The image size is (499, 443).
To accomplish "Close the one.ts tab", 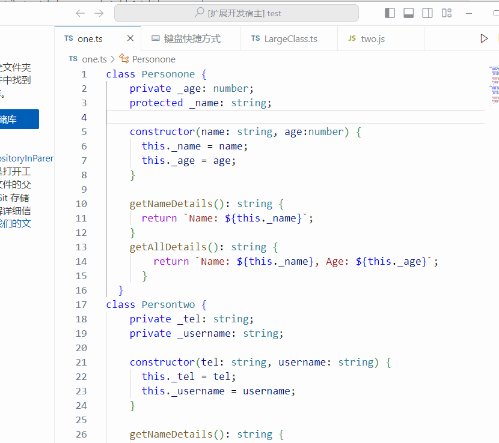I will pos(130,38).
